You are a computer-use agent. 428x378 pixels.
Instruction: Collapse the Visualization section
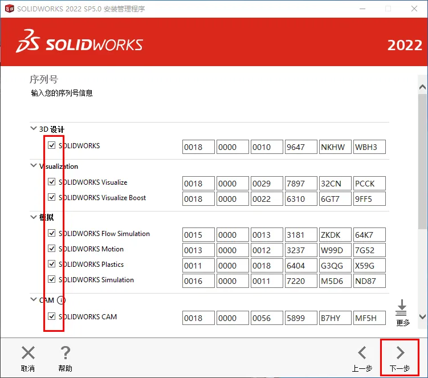[33, 165]
